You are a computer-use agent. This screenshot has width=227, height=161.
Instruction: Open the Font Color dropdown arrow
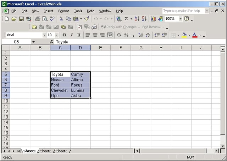(x=200, y=35)
